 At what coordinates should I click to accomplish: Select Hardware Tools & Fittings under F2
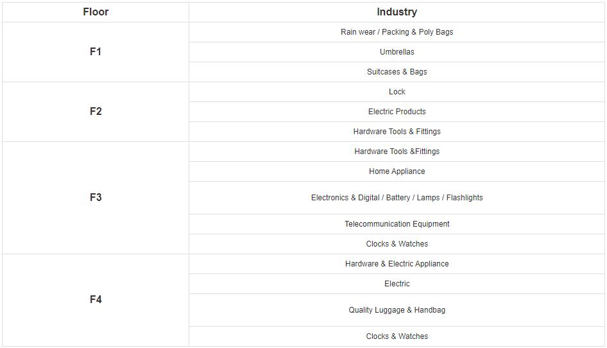point(397,132)
